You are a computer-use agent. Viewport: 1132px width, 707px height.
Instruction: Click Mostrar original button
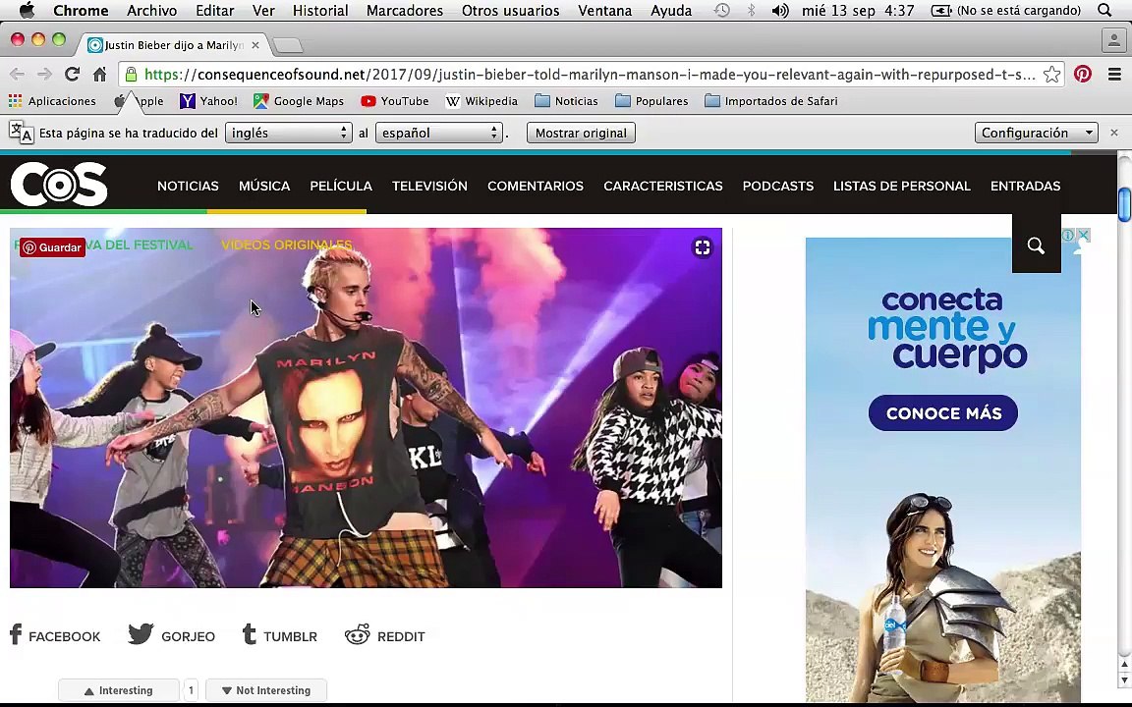pyautogui.click(x=581, y=133)
